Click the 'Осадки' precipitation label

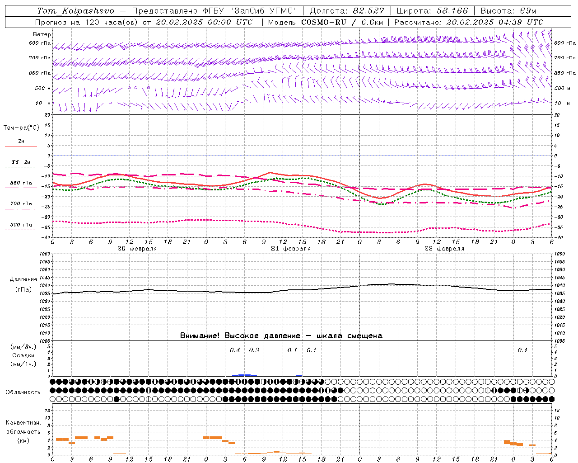click(23, 355)
